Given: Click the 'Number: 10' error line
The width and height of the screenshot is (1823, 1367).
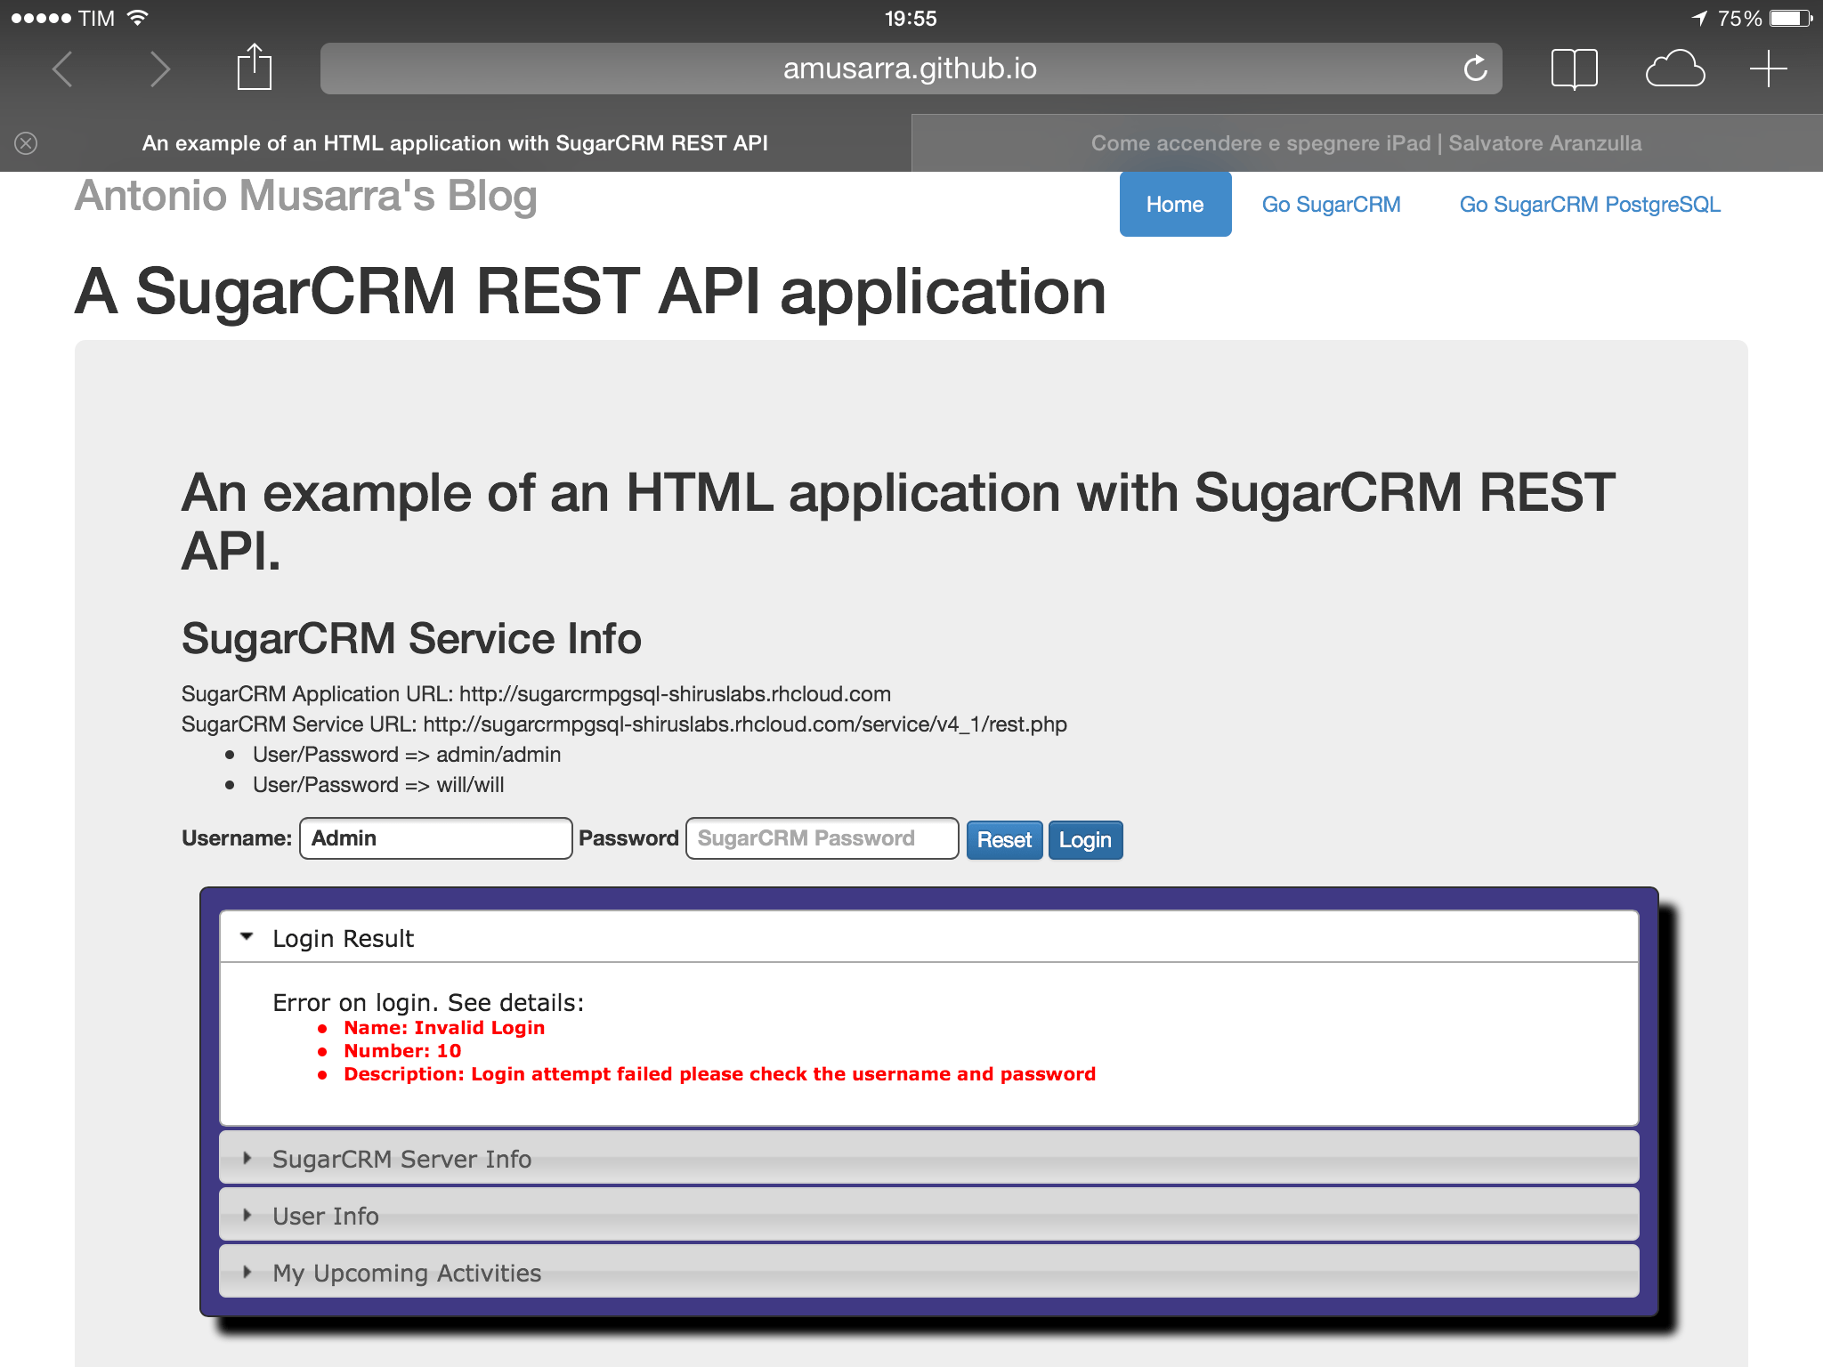Looking at the screenshot, I should point(402,1051).
